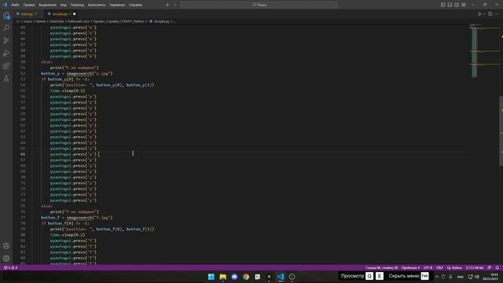Open the Customize Layout icon
503x283 pixels.
tap(464, 5)
